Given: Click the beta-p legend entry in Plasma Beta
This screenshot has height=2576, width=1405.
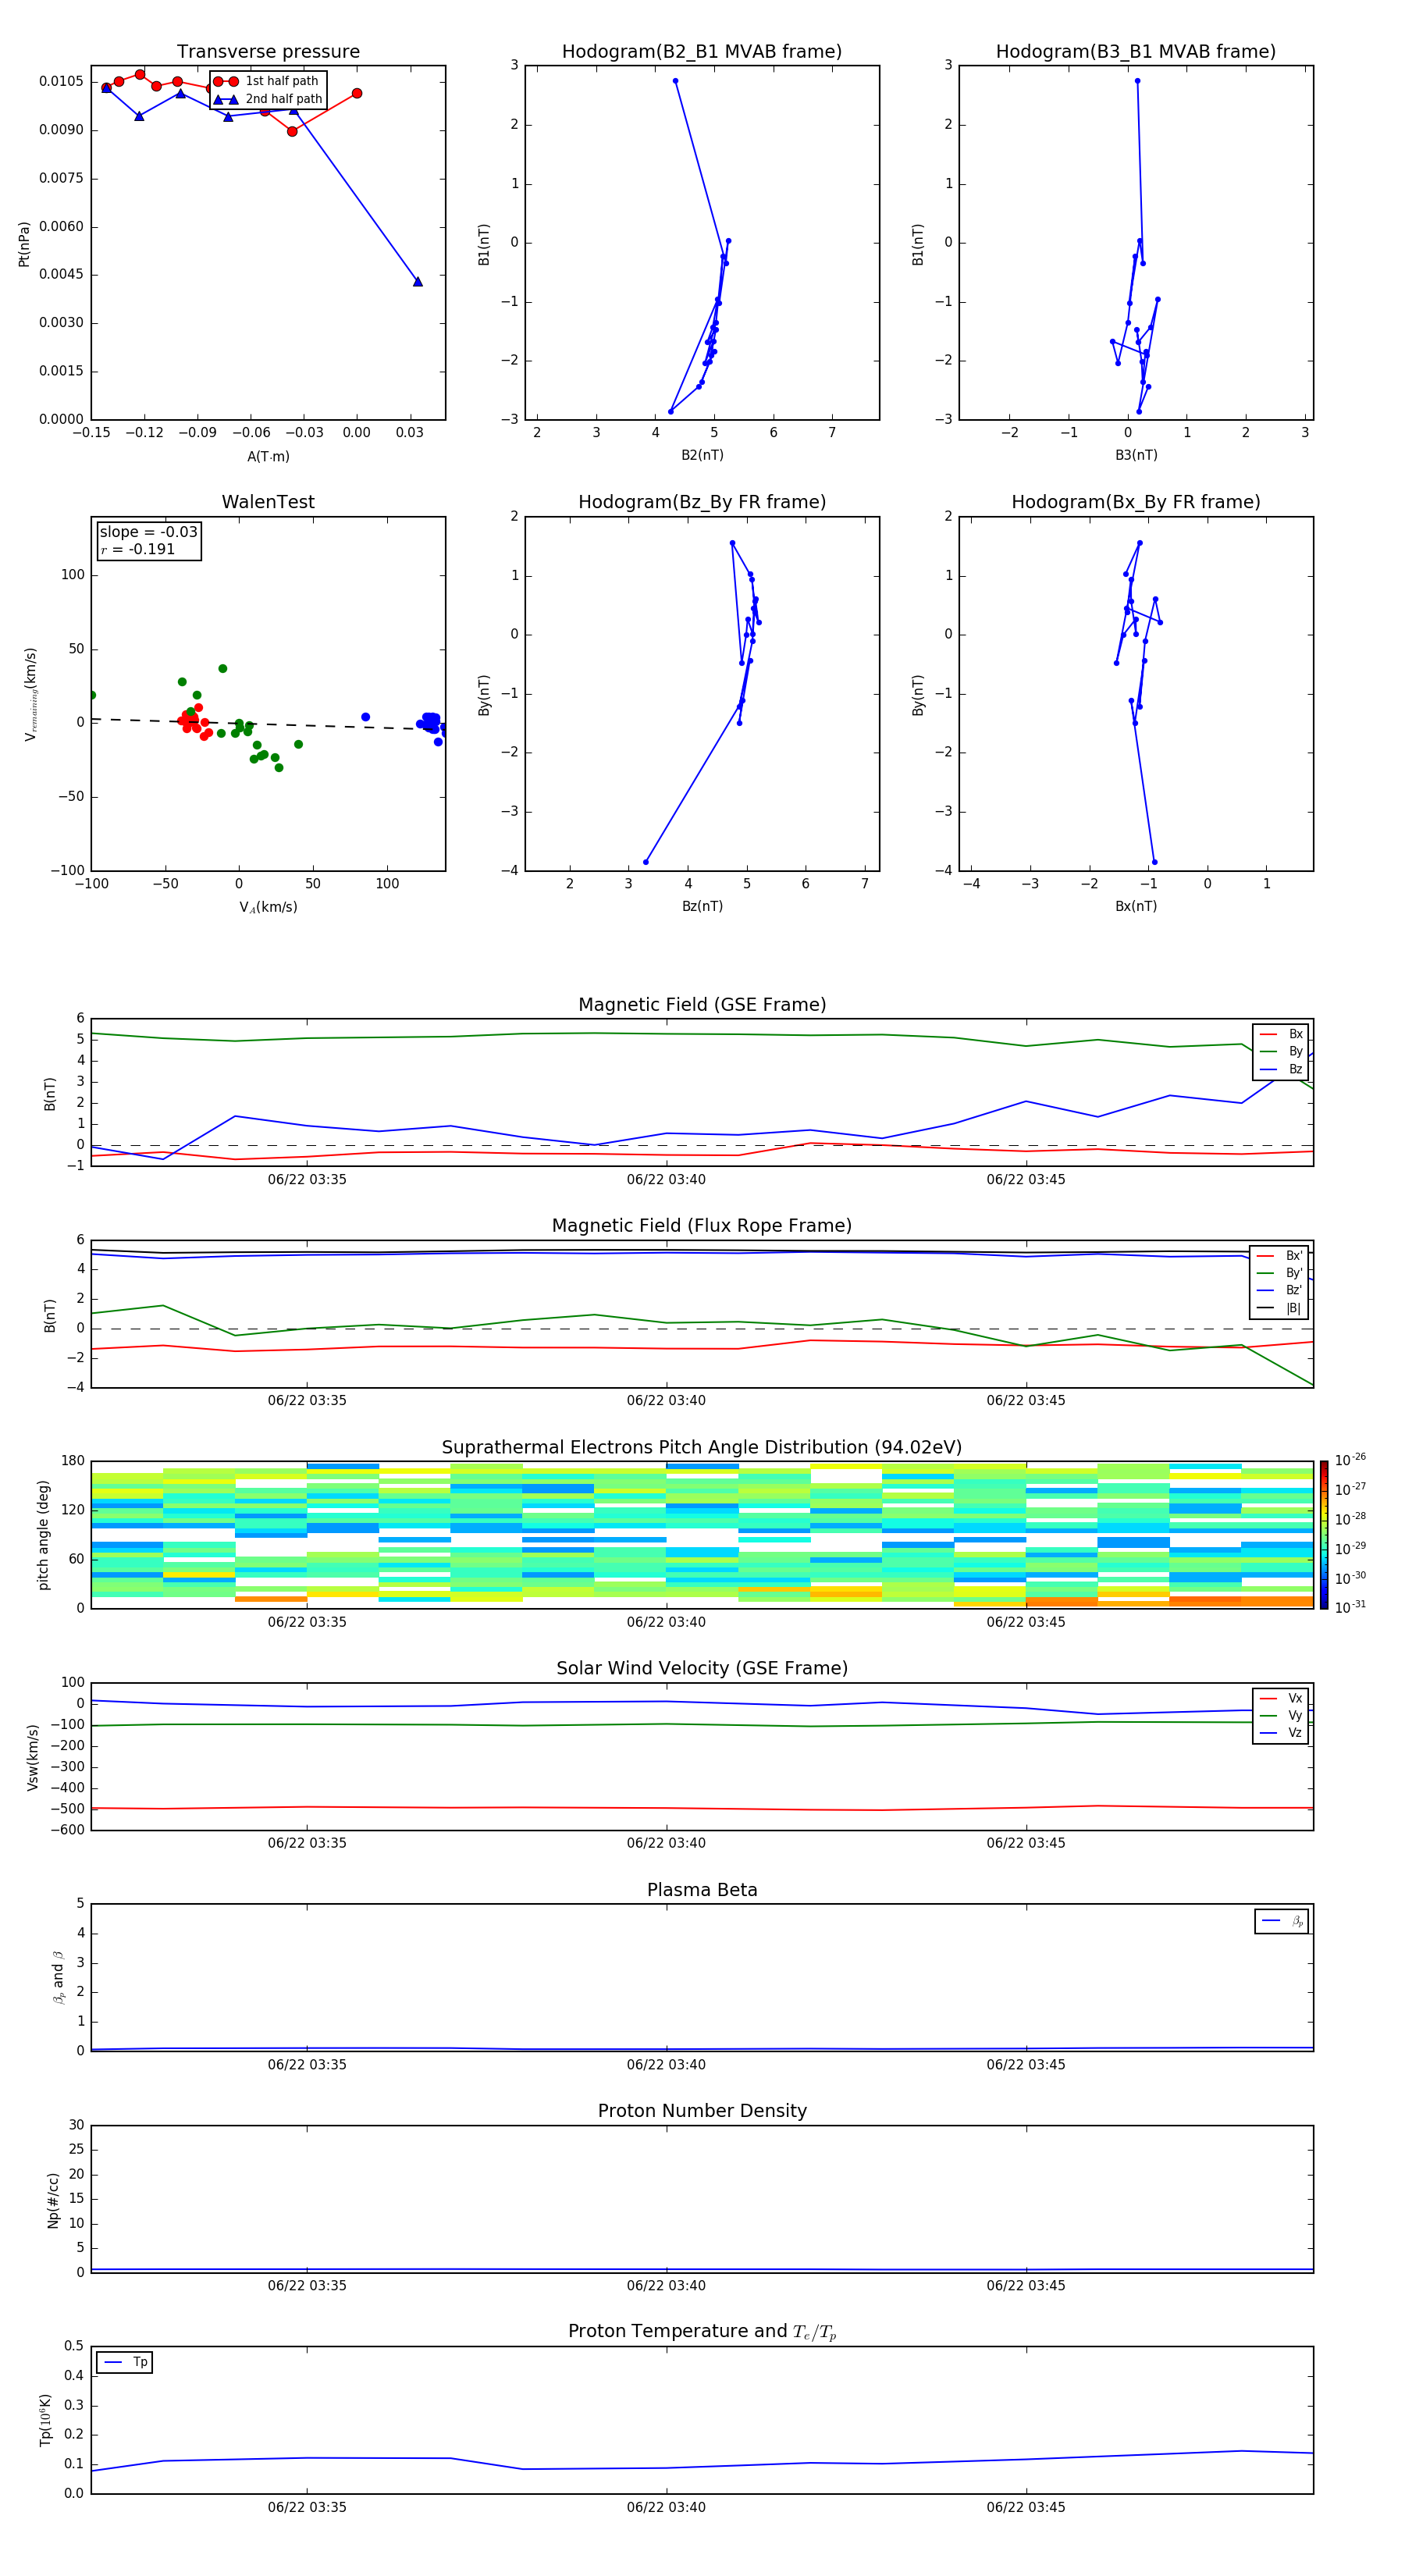Looking at the screenshot, I should pos(1282,1921).
